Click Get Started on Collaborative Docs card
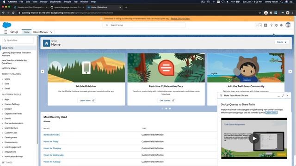This screenshot has width=296, height=166. pos(166,101)
